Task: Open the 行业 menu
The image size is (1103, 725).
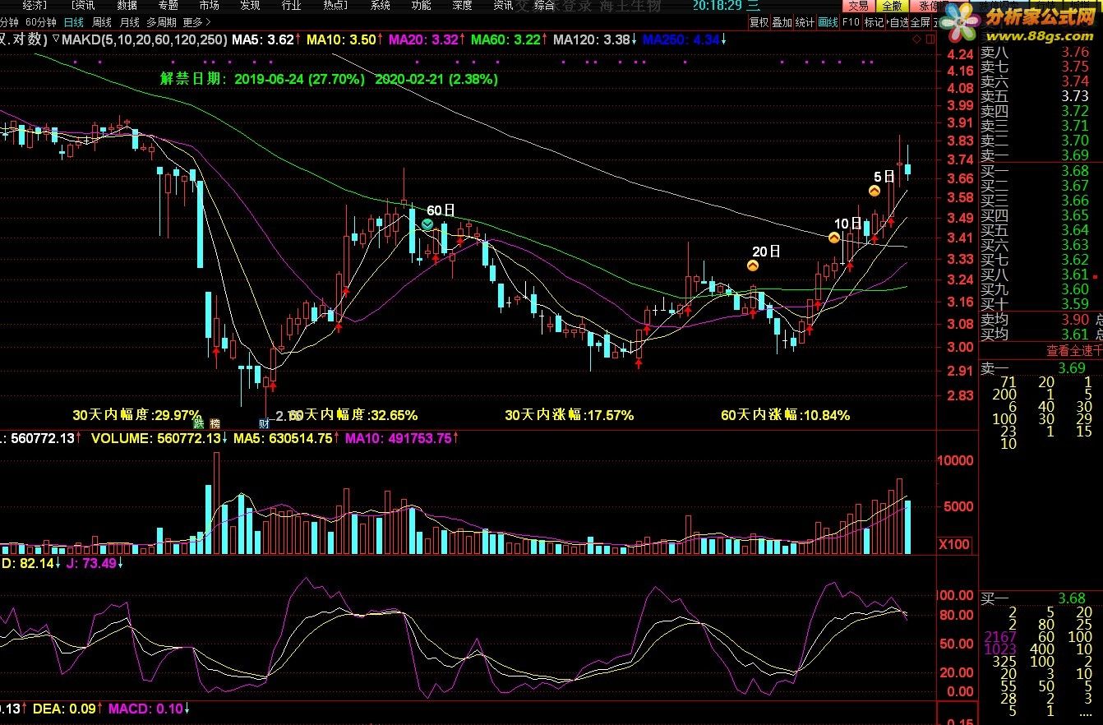Action: pyautogui.click(x=291, y=6)
